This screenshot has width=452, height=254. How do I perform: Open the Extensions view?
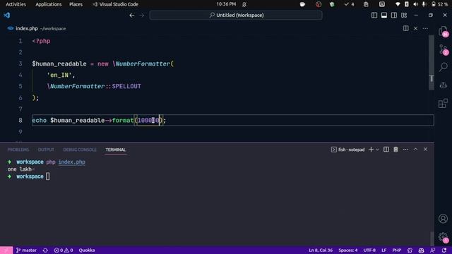coord(443,103)
